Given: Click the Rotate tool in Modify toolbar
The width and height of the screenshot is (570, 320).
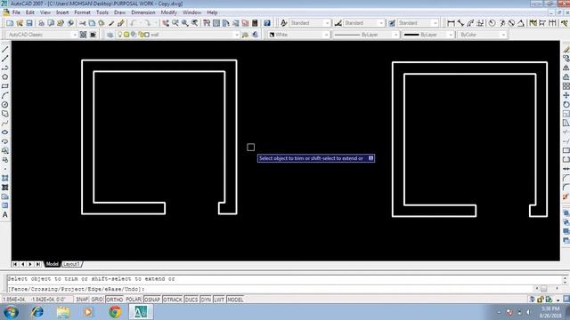Looking at the screenshot, I should click(566, 105).
